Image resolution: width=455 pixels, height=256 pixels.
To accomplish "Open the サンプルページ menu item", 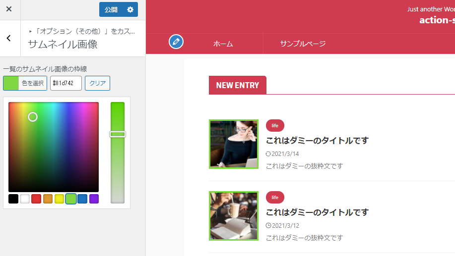I will pyautogui.click(x=303, y=44).
